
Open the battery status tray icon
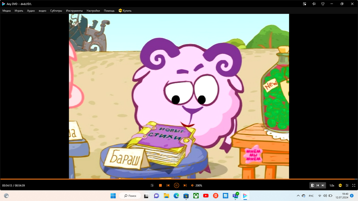pos(330,196)
